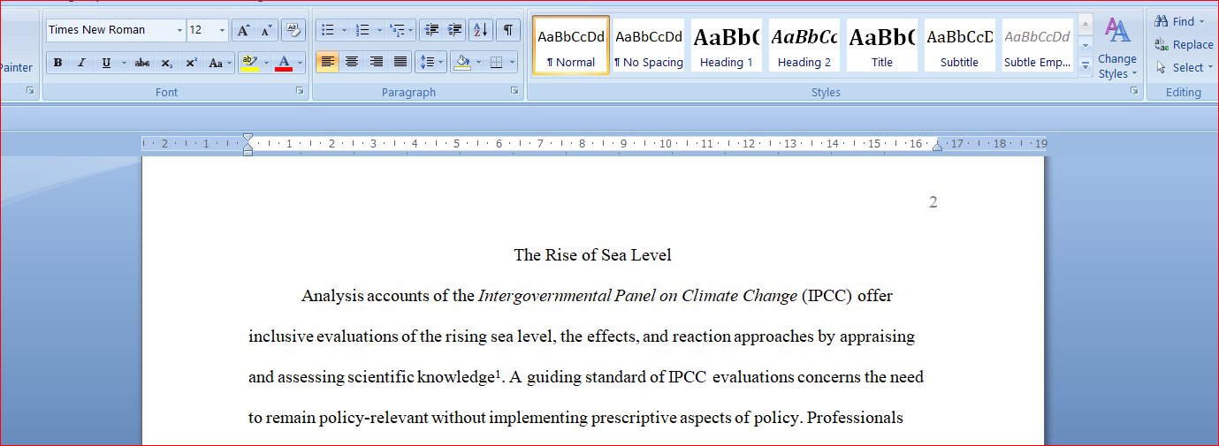Apply the Heading 1 style

pos(727,45)
